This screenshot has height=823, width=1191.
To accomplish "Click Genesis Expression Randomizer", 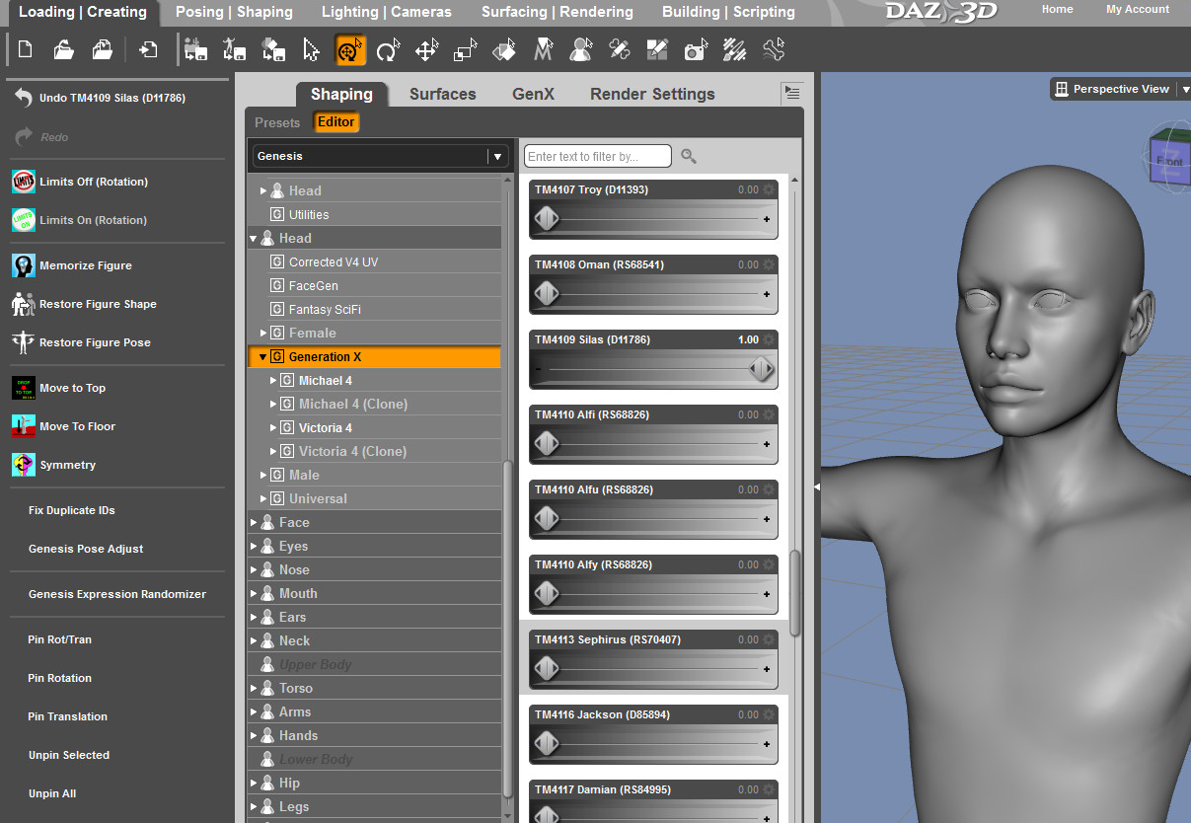I will pos(117,594).
